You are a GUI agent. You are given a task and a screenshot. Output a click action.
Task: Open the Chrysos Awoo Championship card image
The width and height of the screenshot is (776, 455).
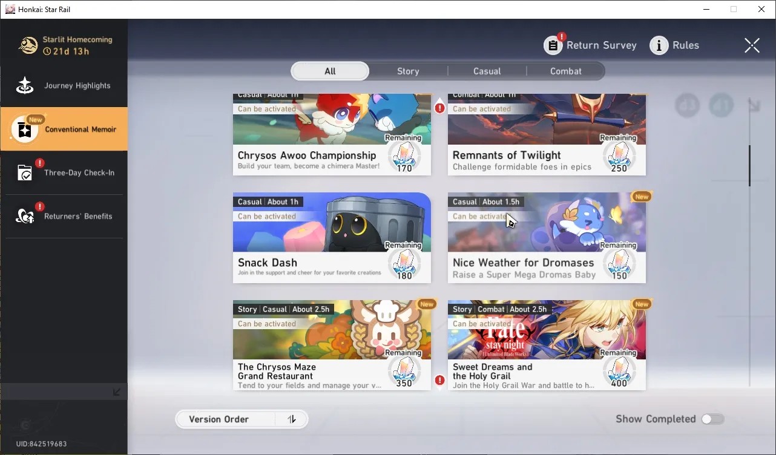(332, 119)
